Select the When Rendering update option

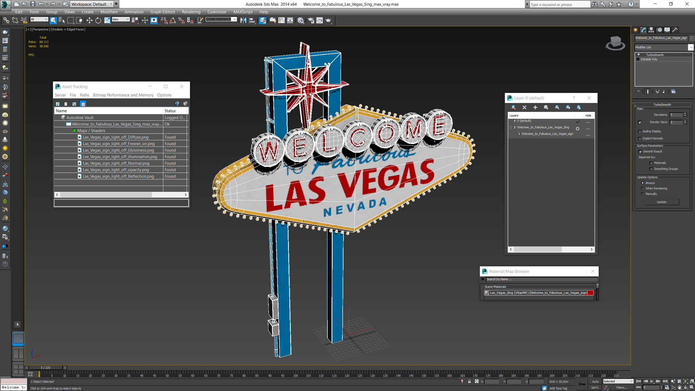point(643,188)
